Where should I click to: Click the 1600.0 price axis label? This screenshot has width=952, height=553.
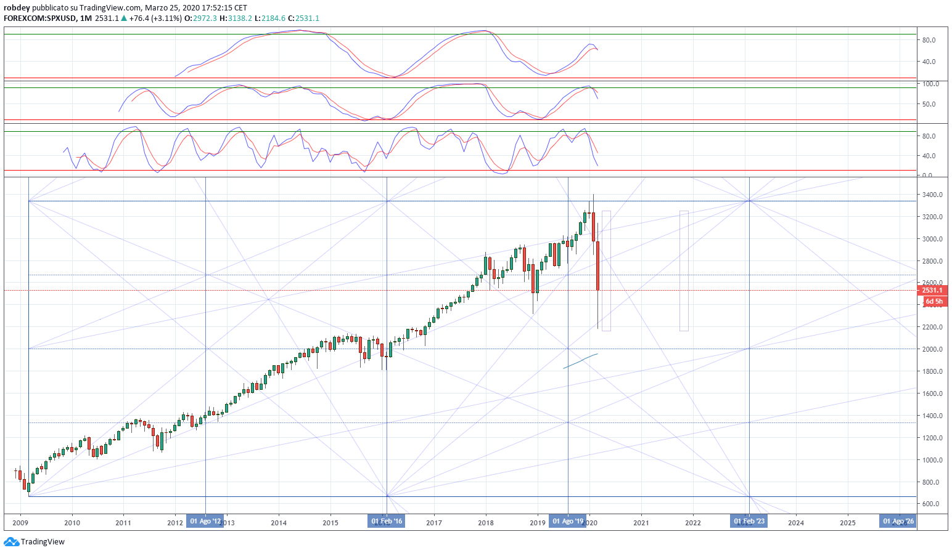pos(932,394)
